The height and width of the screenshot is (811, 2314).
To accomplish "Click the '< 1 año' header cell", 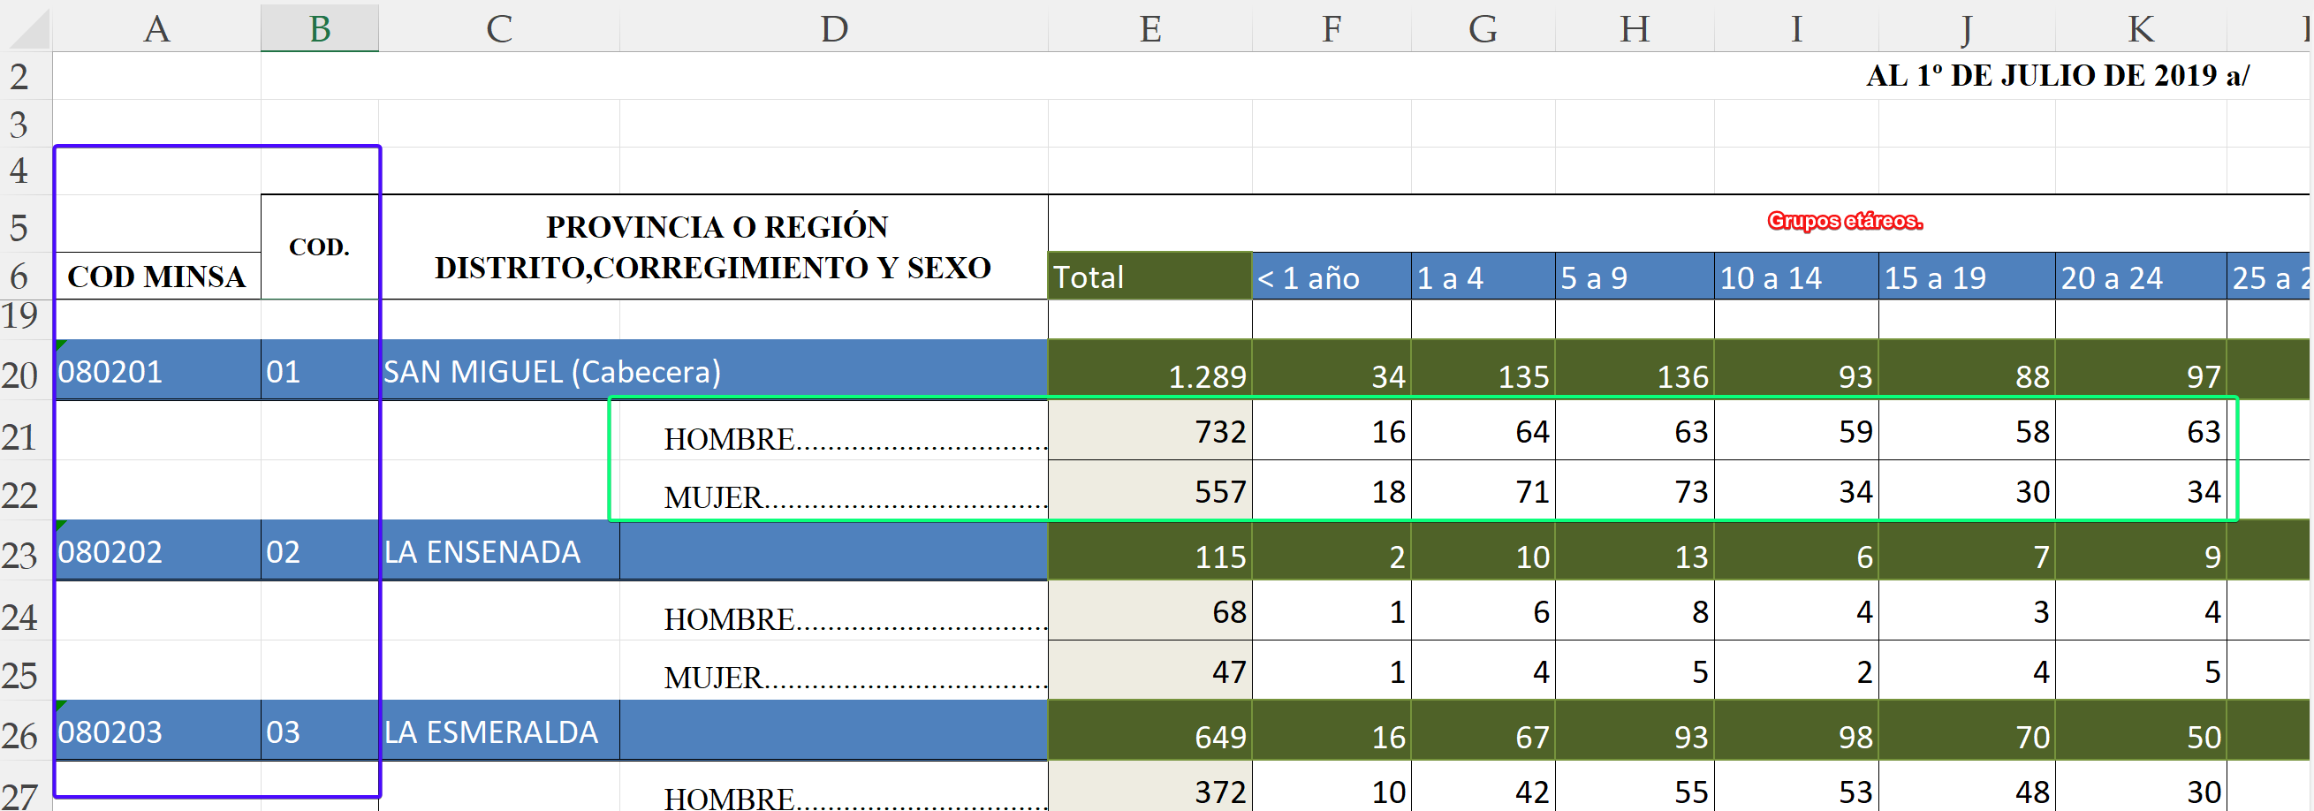I will 1331,277.
